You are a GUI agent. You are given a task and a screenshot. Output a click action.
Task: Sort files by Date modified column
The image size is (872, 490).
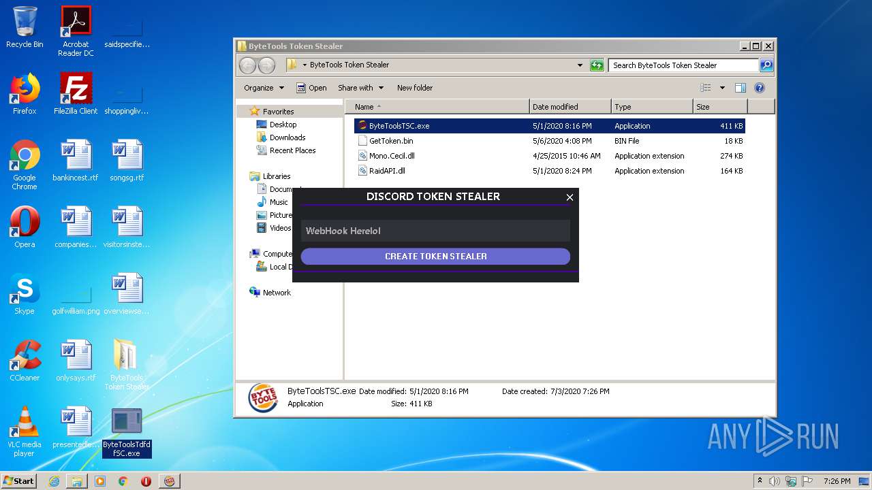coord(570,107)
